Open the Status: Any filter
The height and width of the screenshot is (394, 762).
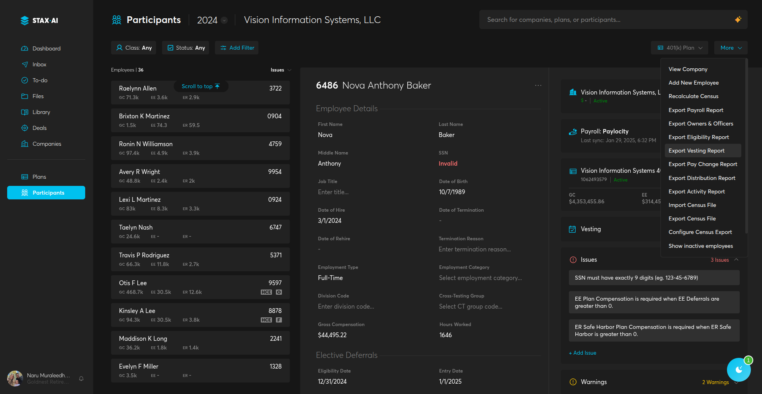186,48
